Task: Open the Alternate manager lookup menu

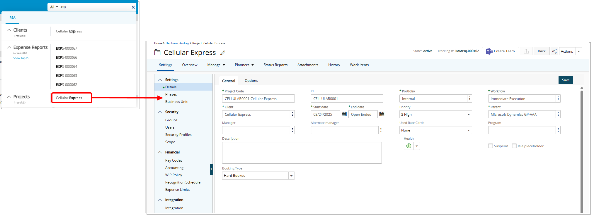Action: 381,130
